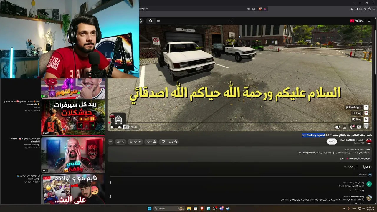Open the RAK GAMERZ channel avatar

(x=369, y=141)
